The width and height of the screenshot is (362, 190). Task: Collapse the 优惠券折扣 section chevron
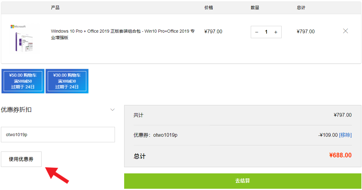[112, 110]
